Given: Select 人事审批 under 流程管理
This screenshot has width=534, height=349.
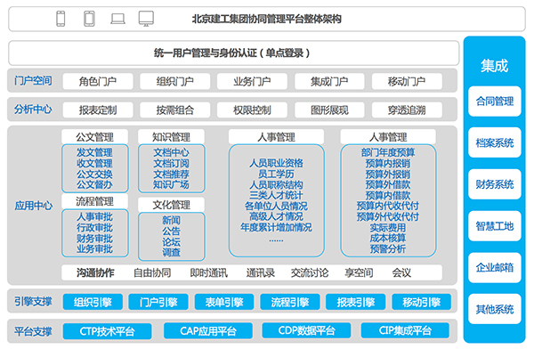Looking at the screenshot, I should click(94, 216).
